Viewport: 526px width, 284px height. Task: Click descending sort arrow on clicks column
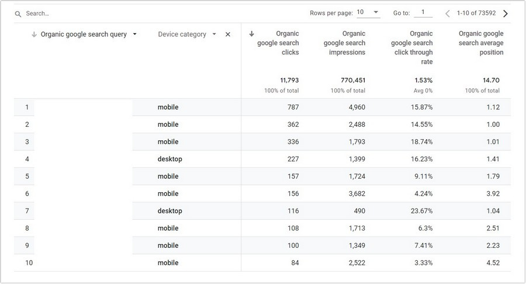(x=251, y=33)
